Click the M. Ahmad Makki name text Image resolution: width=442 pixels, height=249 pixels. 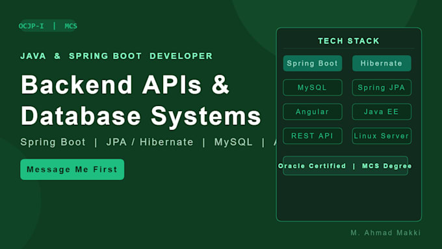pos(385,233)
